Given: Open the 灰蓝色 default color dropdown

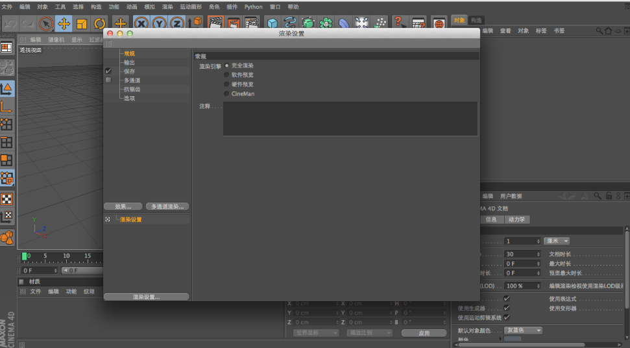Looking at the screenshot, I should coord(523,330).
